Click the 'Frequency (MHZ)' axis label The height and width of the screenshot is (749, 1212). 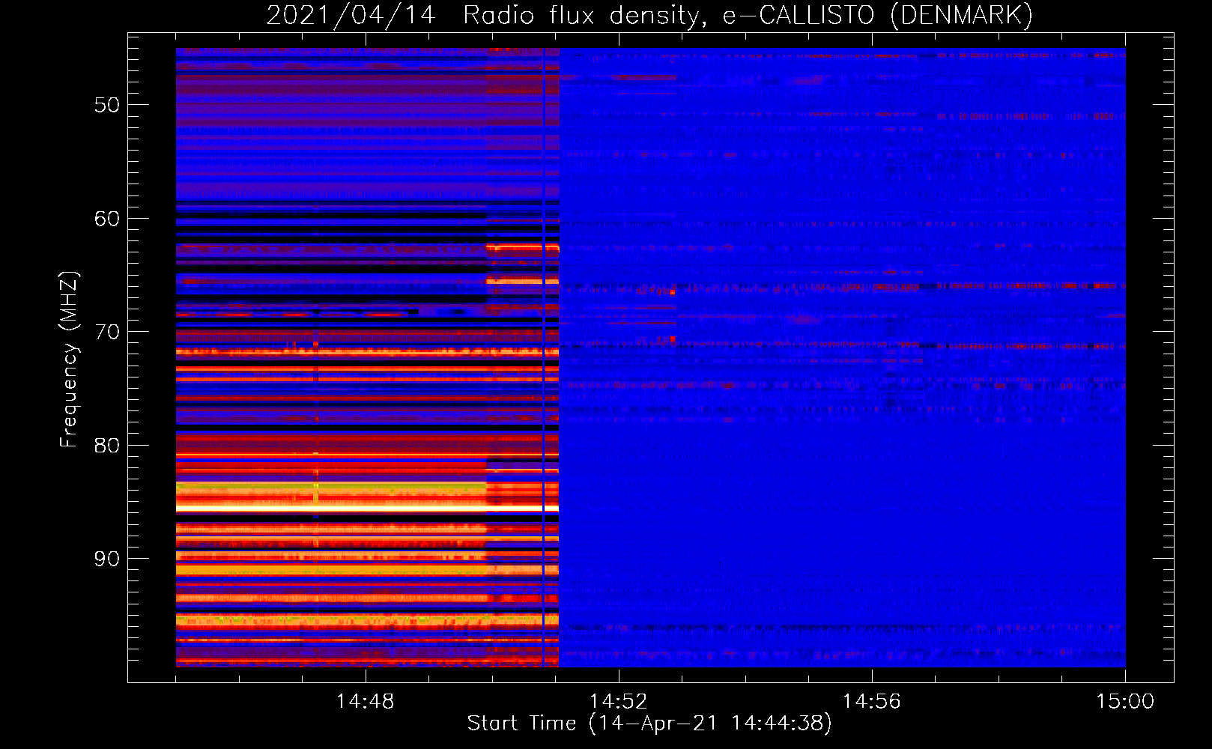tap(69, 360)
